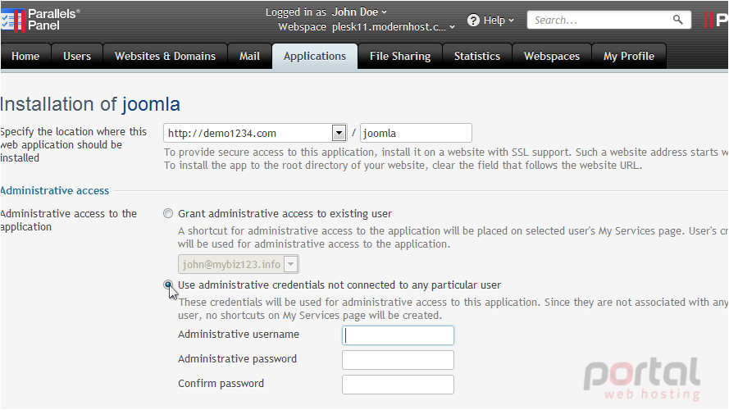Open the john@mybiz123.info user dropdown

coord(239,265)
